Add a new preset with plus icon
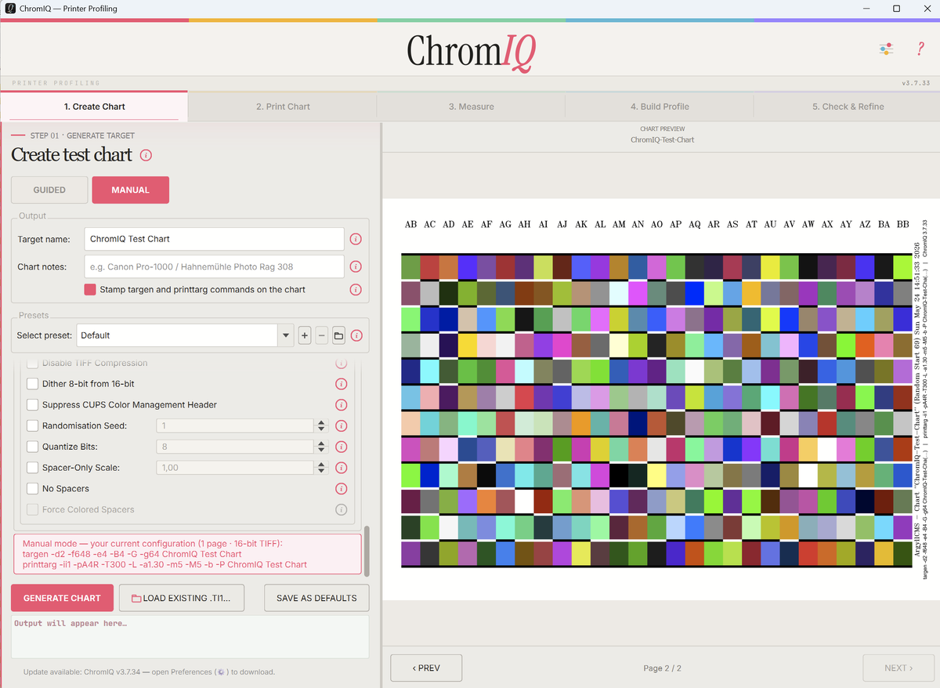This screenshot has height=688, width=940. tap(305, 335)
